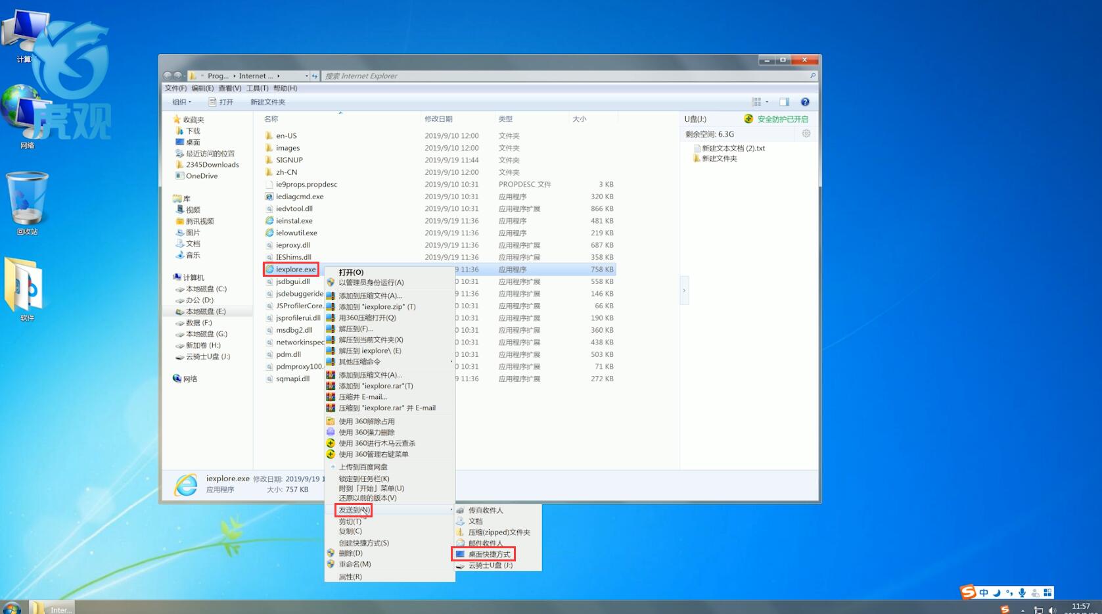Open the 帮助(H) menu
Image resolution: width=1102 pixels, height=614 pixels.
[x=285, y=88]
